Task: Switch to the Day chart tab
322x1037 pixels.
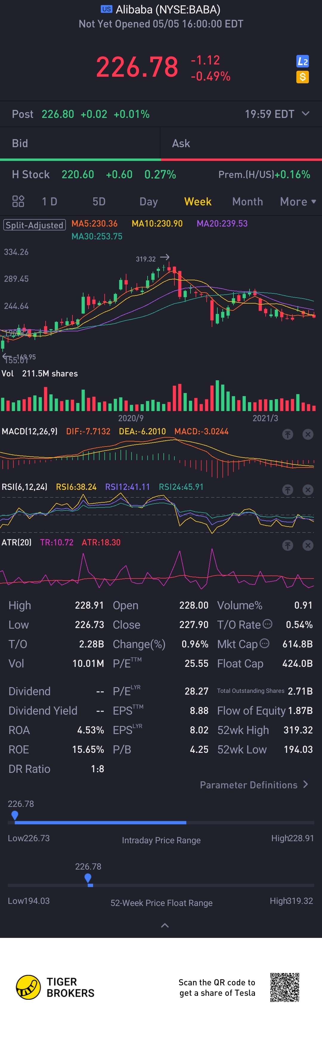Action: [x=148, y=202]
